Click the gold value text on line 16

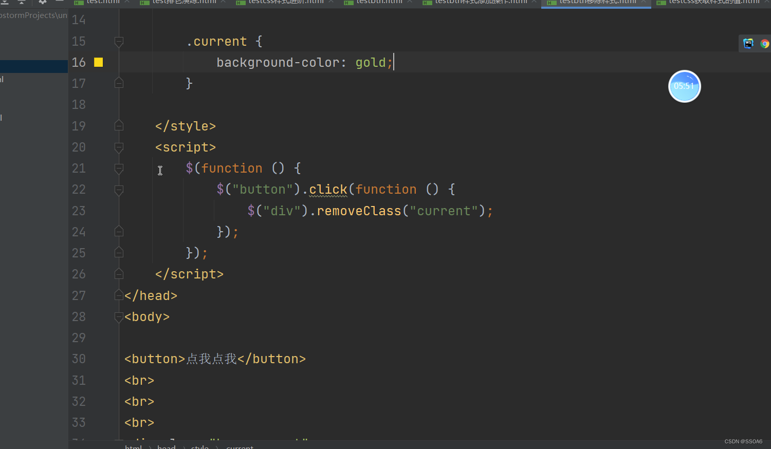371,63
